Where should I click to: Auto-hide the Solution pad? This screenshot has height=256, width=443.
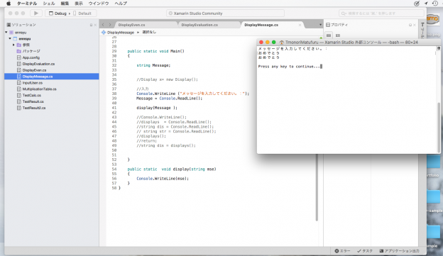pyautogui.click(x=91, y=25)
